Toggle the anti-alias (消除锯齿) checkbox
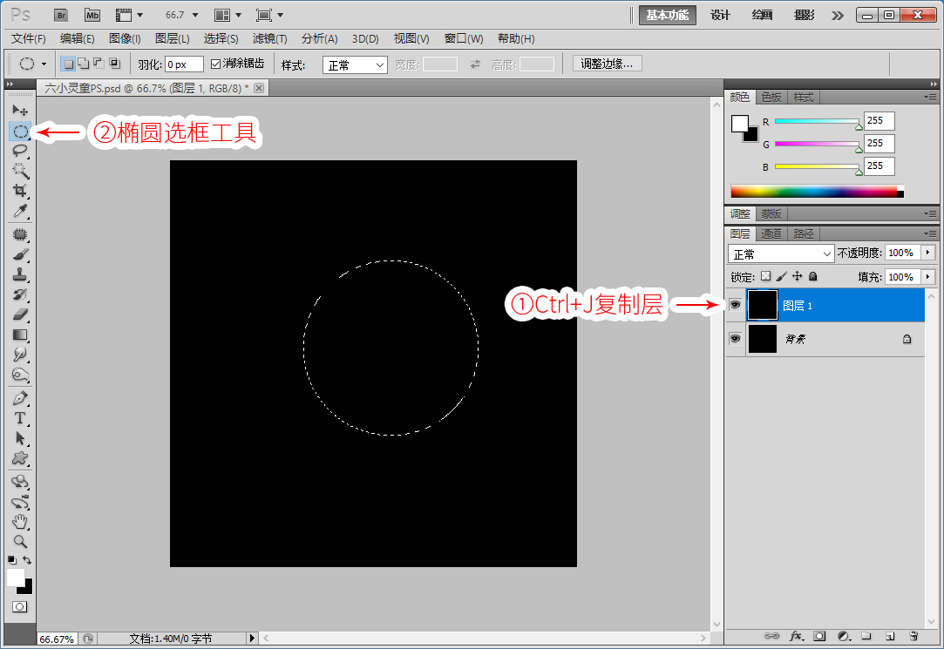Viewport: 944px width, 649px height. [215, 64]
